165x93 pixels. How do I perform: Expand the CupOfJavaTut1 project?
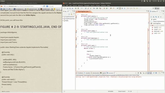(63, 17)
